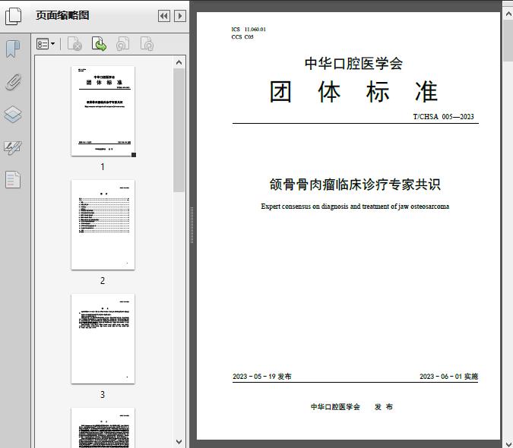Click the '2023-06-01 实施' date text

coord(449,377)
